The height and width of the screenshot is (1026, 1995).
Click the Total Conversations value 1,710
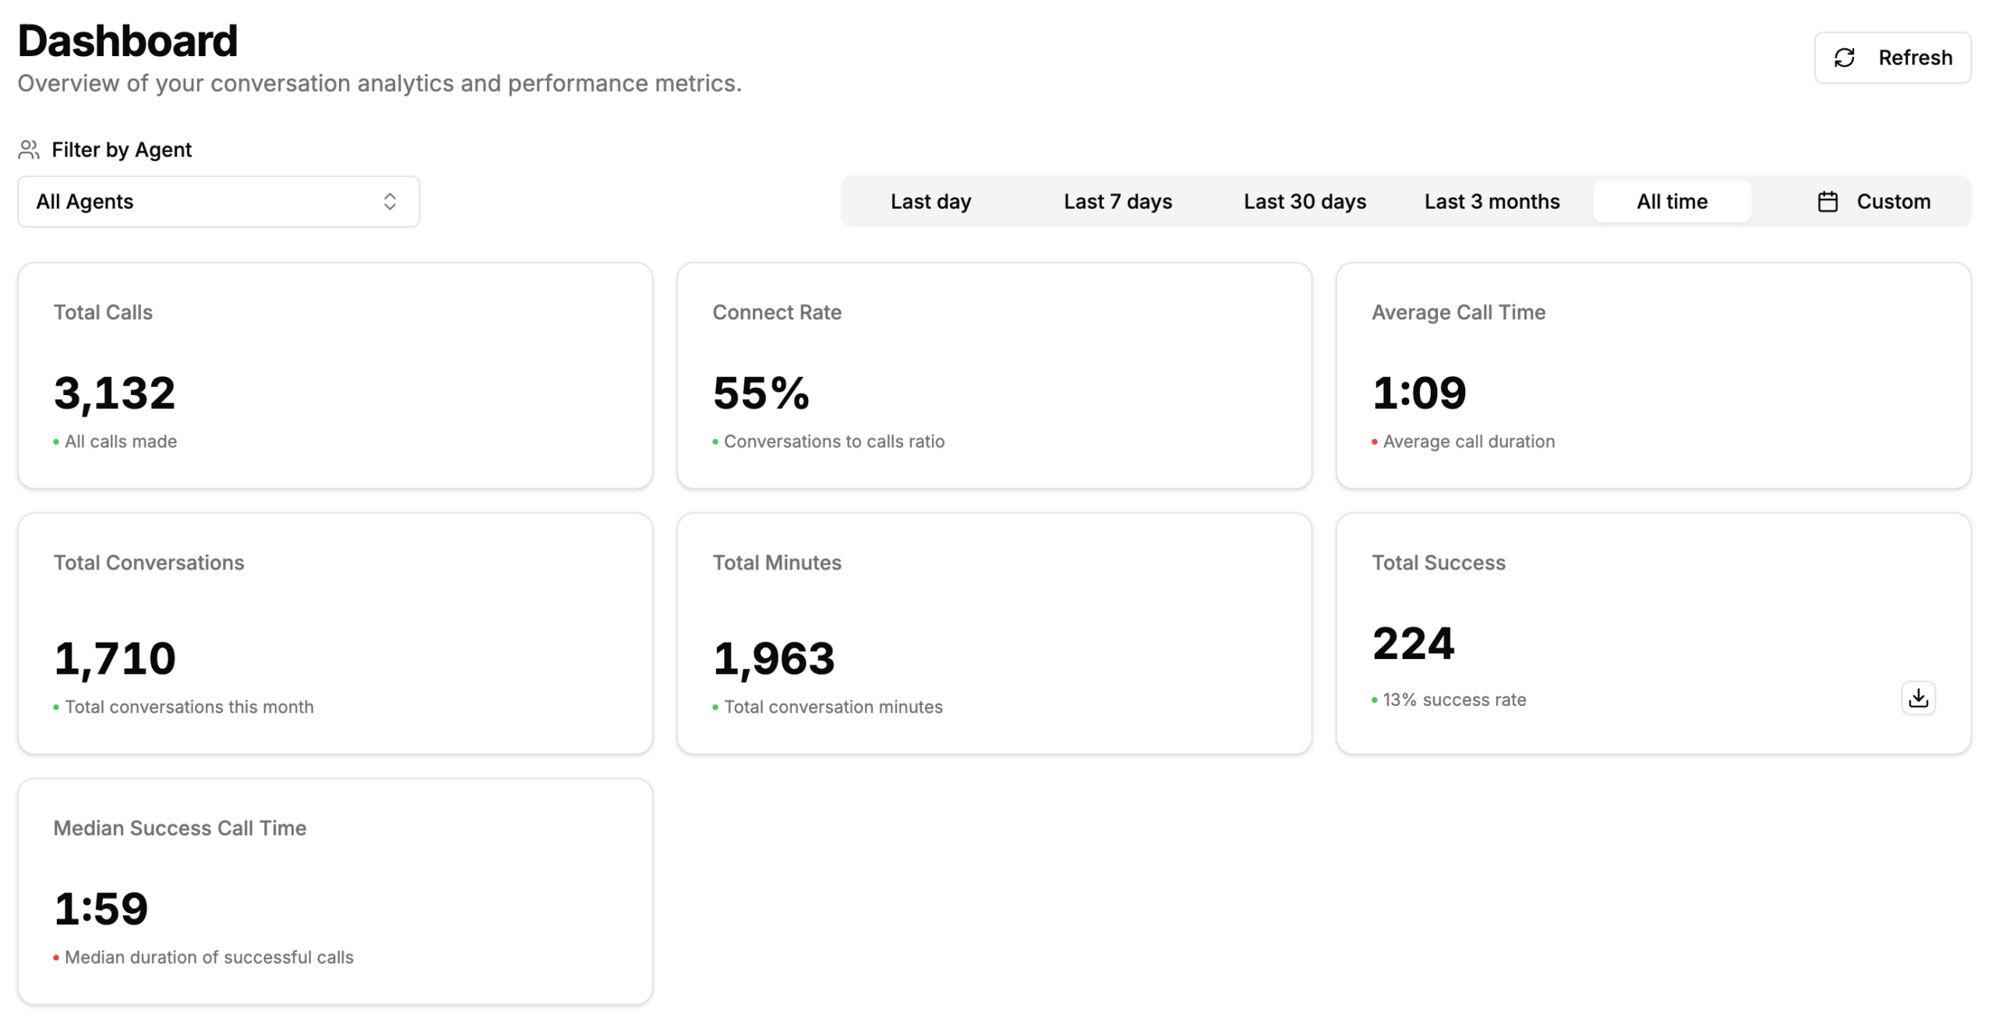[x=115, y=658]
